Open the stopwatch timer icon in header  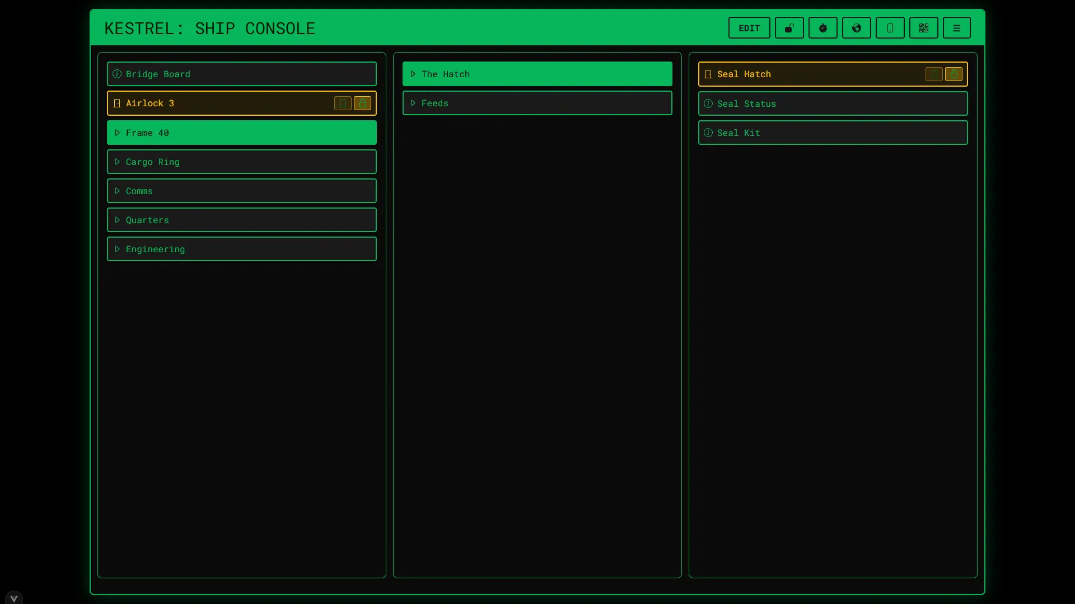822,28
